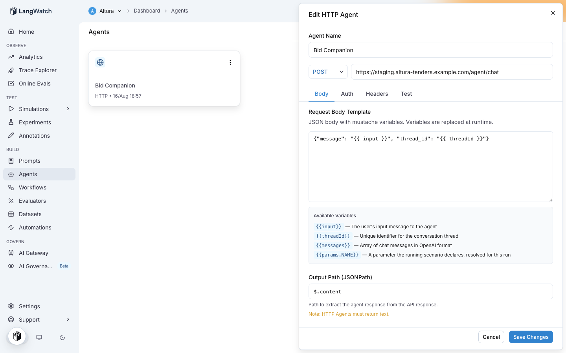Screen dimensions: 566x353
Task: Click Cancel in the edit panel
Action: (x=491, y=337)
